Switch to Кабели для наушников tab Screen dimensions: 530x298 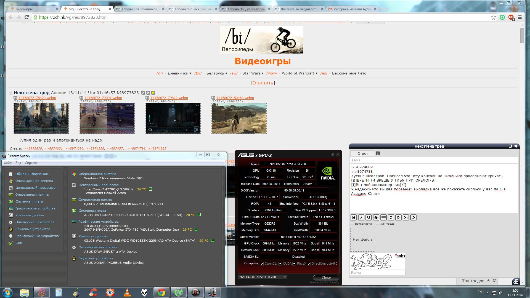tap(140, 9)
